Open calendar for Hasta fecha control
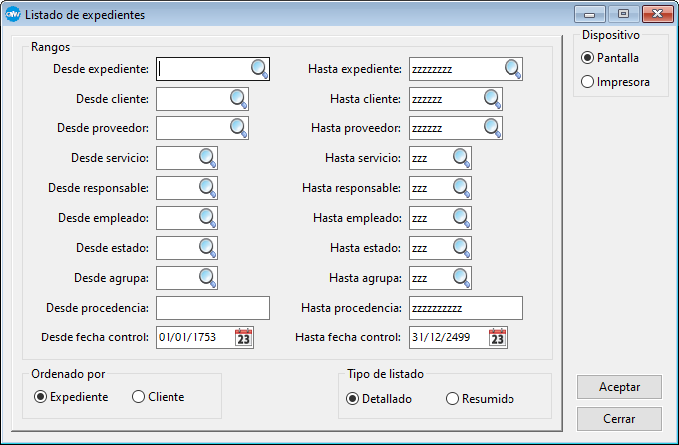This screenshot has width=679, height=445. (x=498, y=337)
